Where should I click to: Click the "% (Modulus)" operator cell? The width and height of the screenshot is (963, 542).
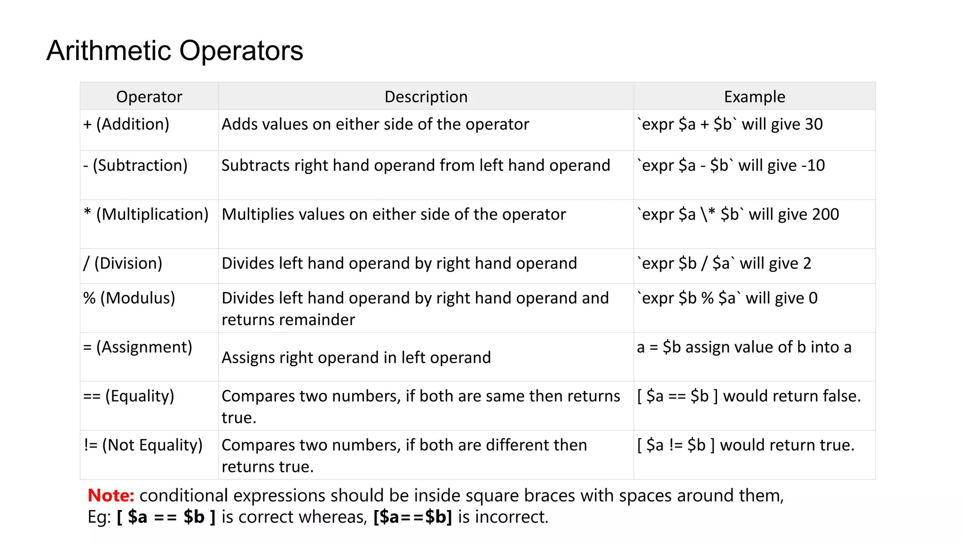click(x=129, y=298)
